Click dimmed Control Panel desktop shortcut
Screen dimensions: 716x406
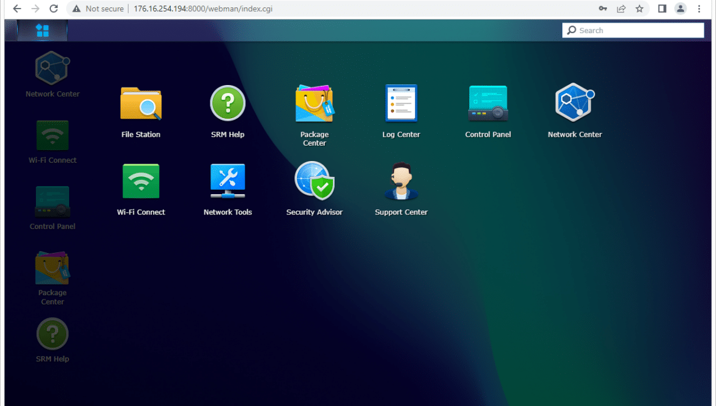(53, 208)
